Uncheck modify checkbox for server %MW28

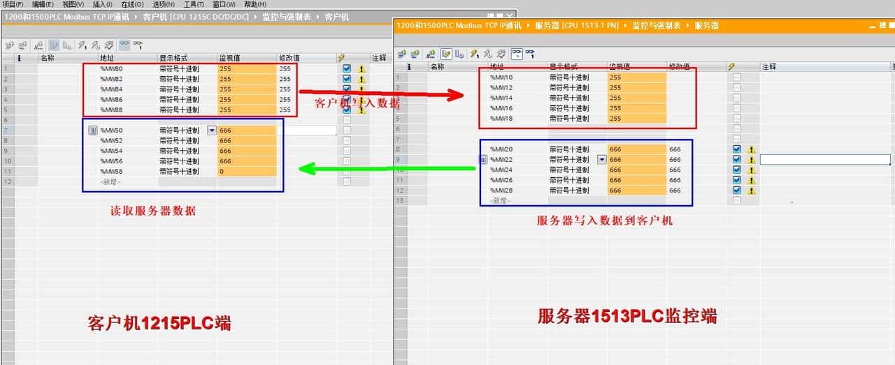pos(737,190)
